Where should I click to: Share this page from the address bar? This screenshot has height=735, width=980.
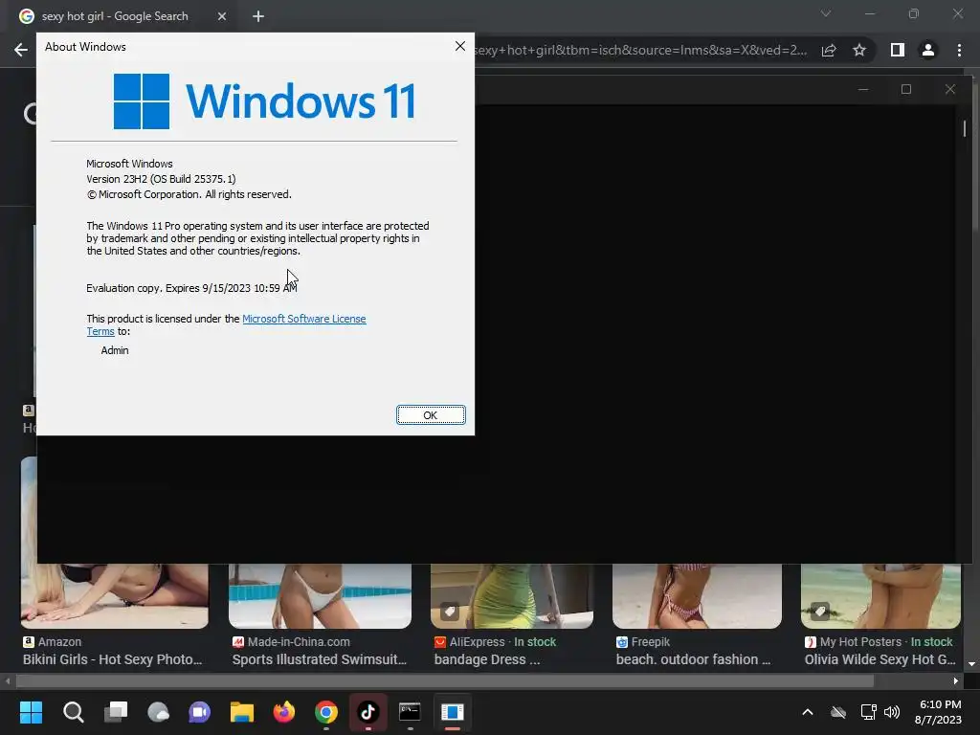(829, 50)
